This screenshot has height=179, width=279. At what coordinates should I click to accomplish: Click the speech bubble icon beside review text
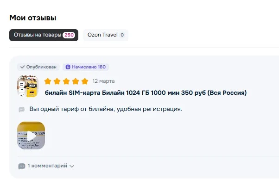(x=22, y=109)
